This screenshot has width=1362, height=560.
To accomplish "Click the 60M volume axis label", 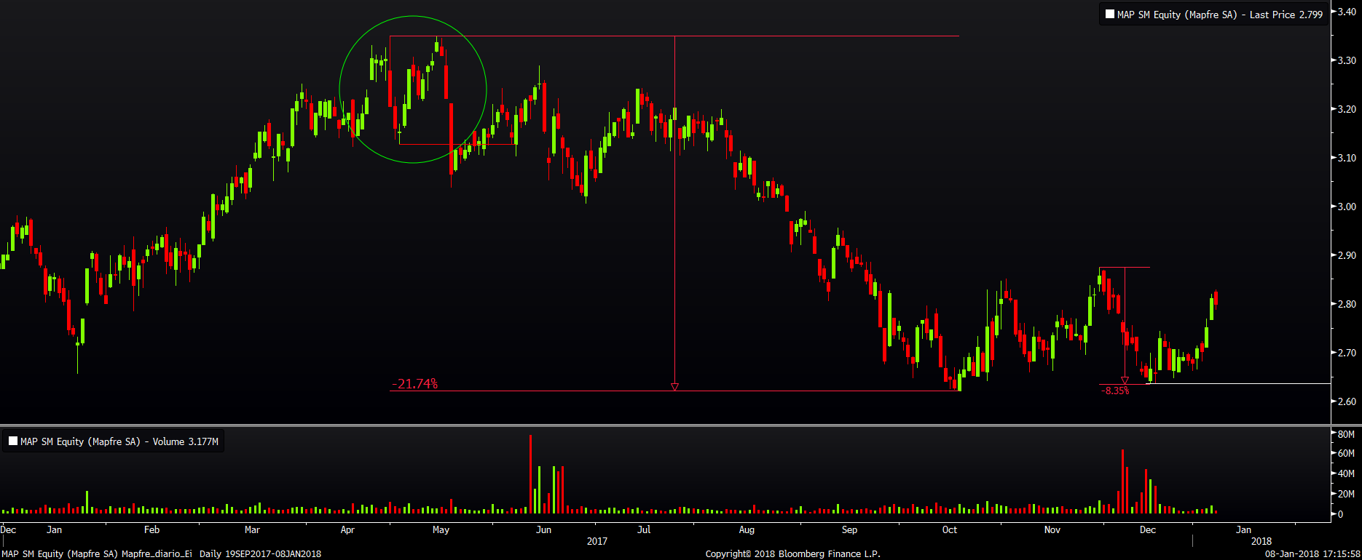I will (1346, 453).
